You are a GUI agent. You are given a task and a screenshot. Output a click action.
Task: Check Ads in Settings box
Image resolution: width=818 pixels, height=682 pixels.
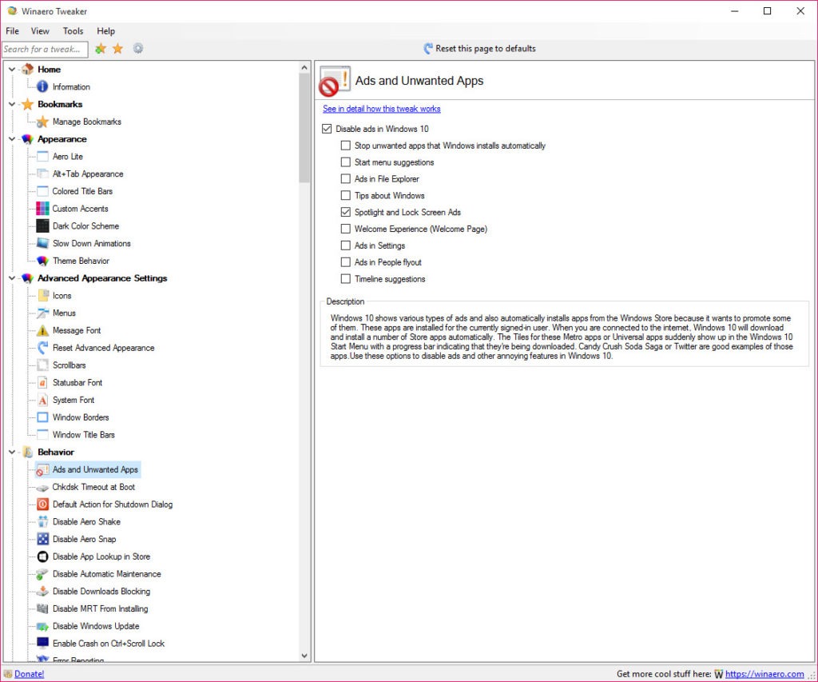(345, 245)
